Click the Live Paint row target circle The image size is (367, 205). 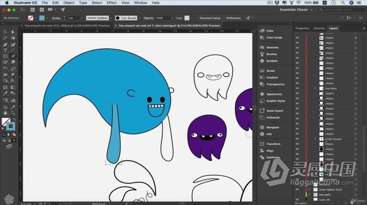point(356,89)
